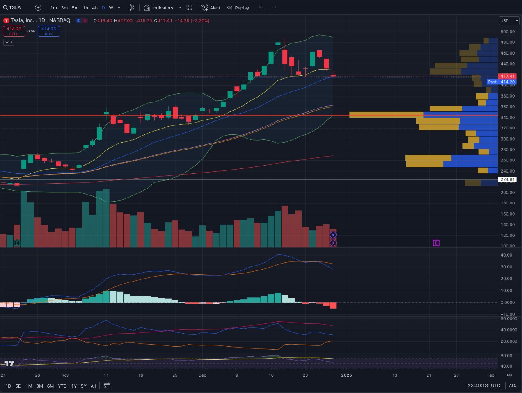
Task: Open the candlestick chart type menu
Action: (132, 8)
